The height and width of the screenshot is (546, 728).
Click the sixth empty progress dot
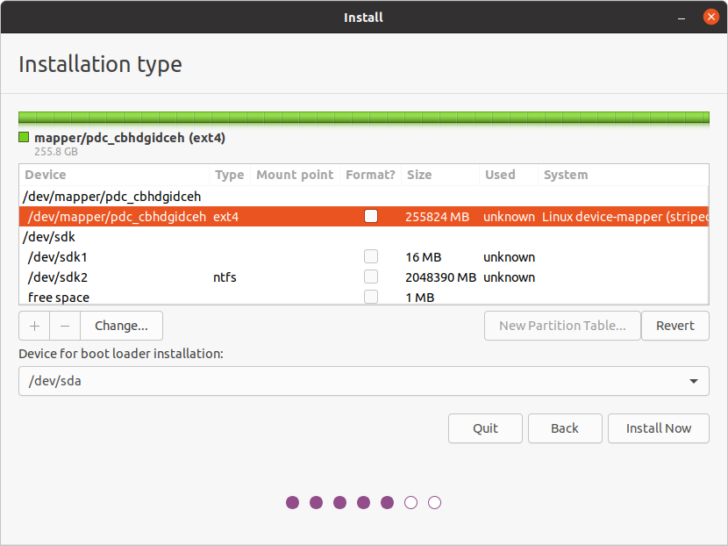[x=410, y=502]
